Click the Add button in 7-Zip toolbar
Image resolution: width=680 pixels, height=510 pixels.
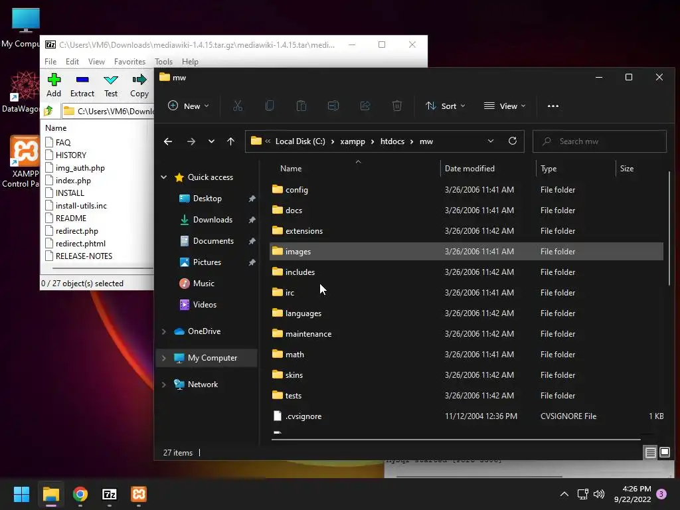54,85
